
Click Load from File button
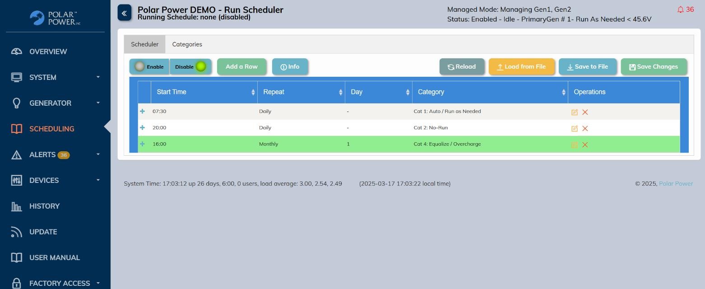[x=521, y=67]
